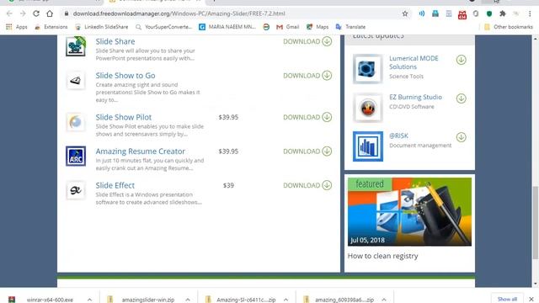Open the Slide Show to Go link
The height and width of the screenshot is (303, 539).
coord(125,76)
